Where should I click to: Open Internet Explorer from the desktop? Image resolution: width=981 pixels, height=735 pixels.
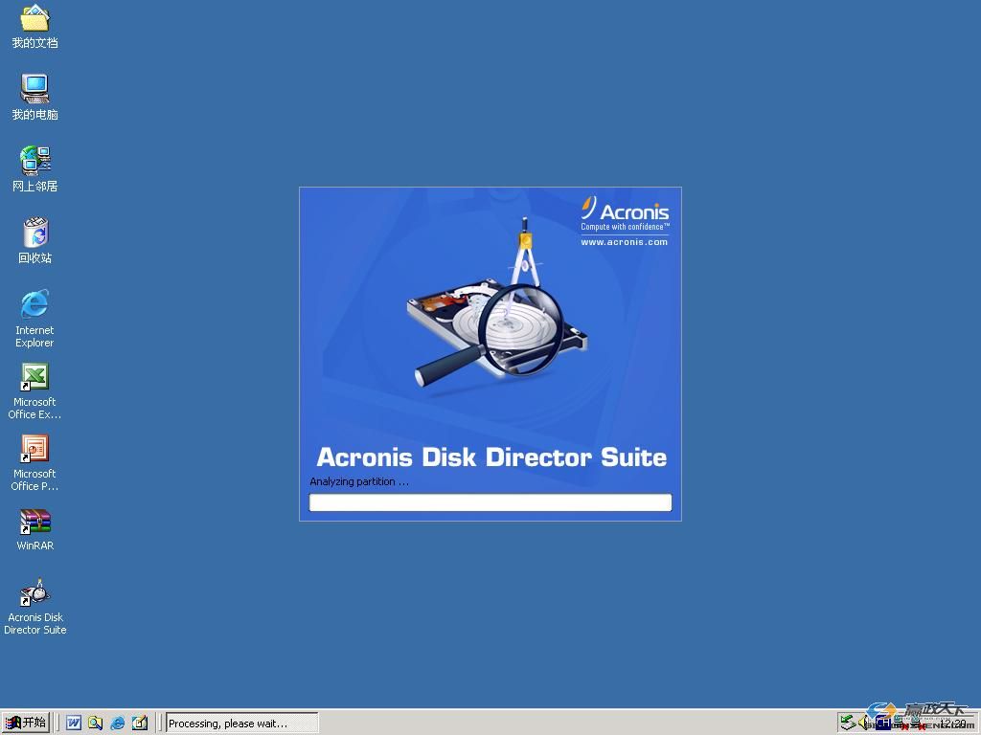tap(35, 306)
